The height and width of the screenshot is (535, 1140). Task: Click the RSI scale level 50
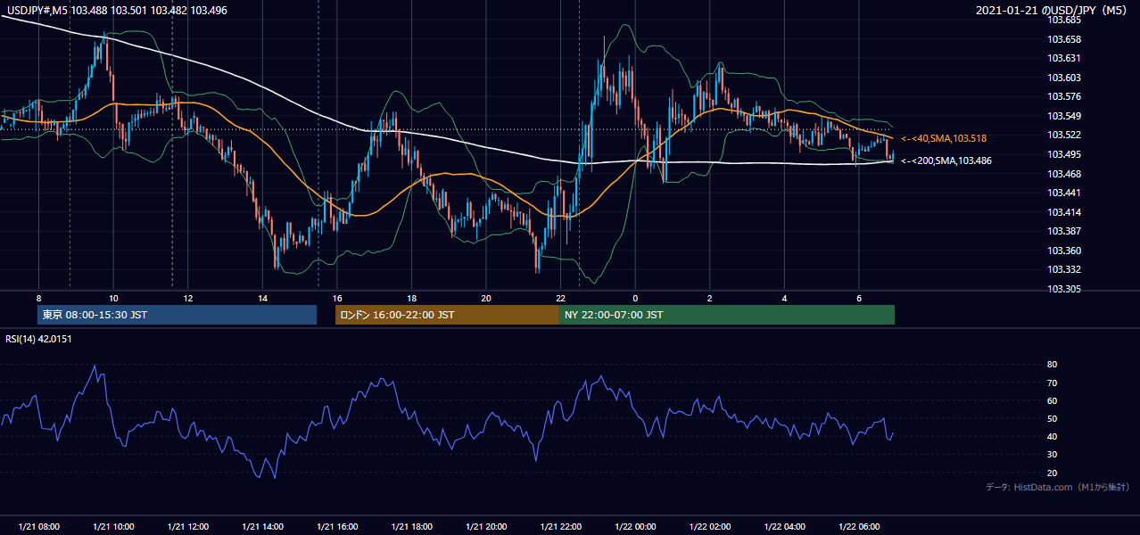[x=1052, y=418]
